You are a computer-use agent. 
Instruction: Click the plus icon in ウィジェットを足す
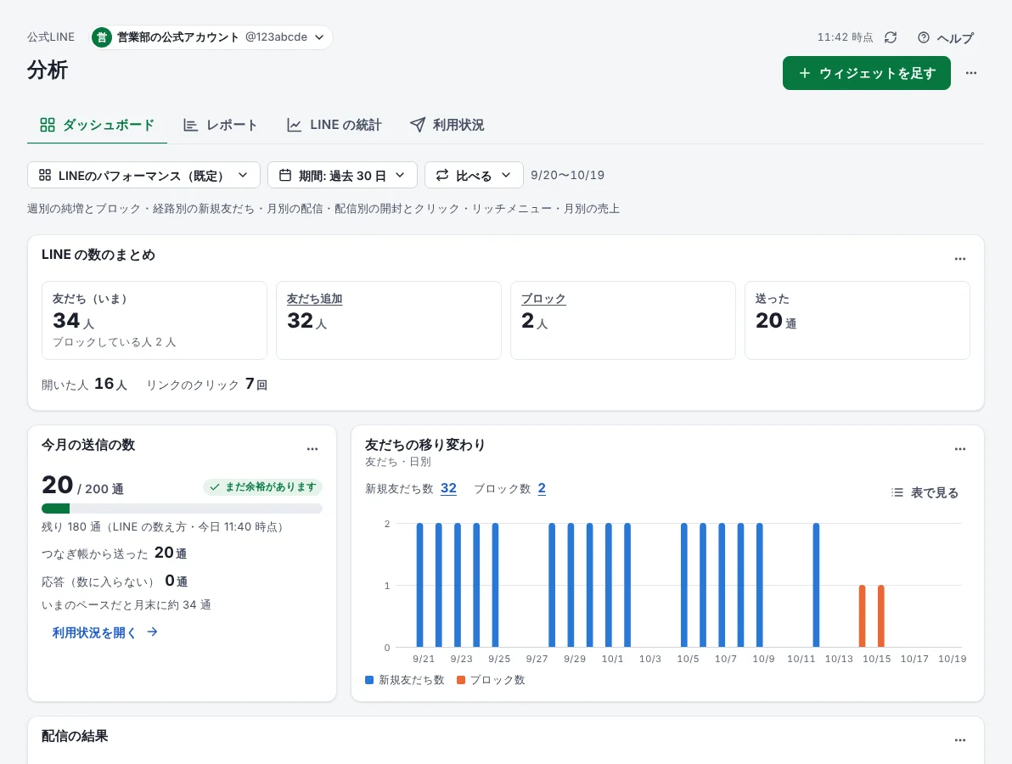click(804, 73)
